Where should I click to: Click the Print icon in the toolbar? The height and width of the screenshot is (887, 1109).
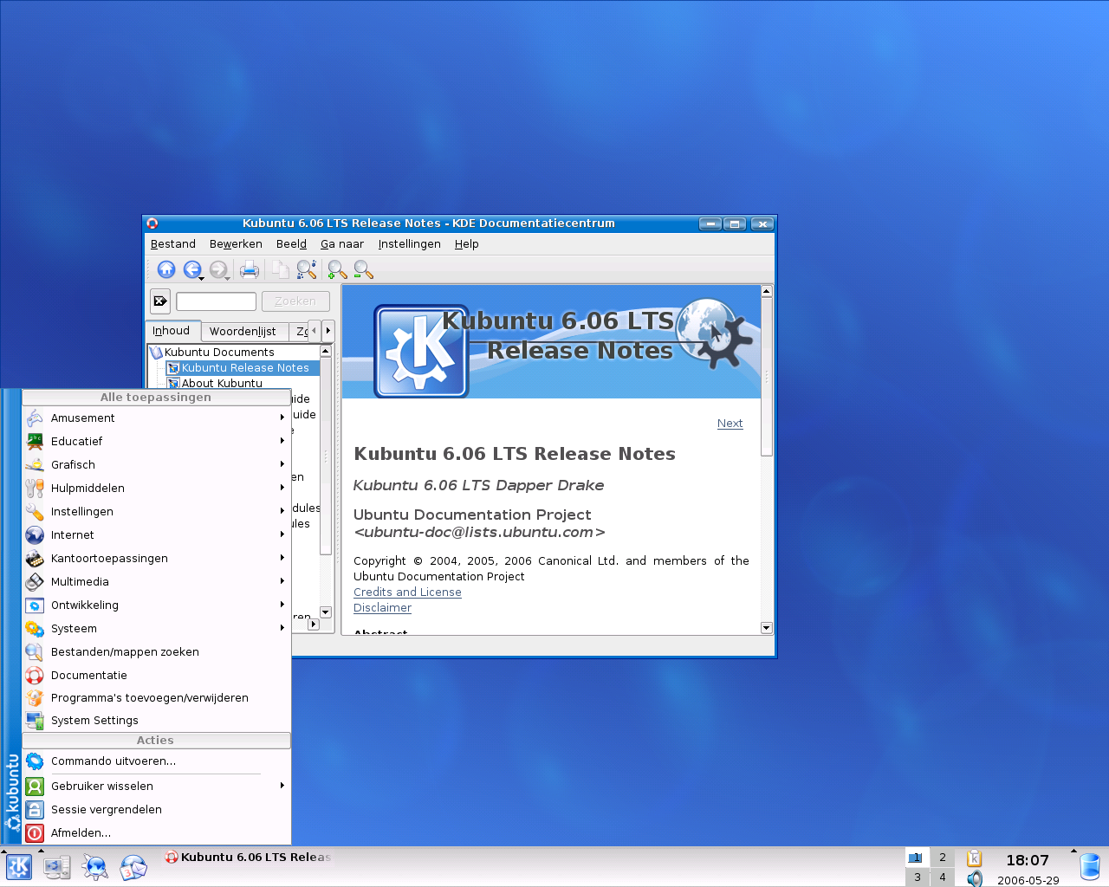pyautogui.click(x=250, y=270)
